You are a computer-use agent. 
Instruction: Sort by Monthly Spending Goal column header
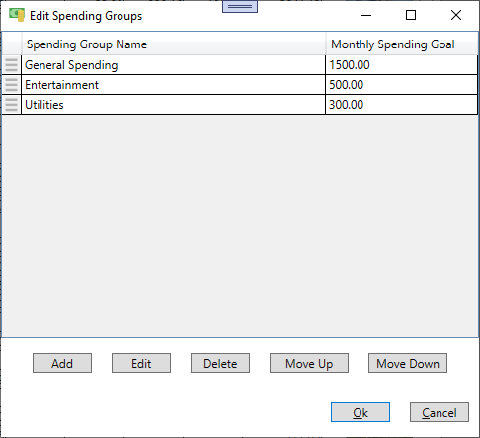coord(402,44)
